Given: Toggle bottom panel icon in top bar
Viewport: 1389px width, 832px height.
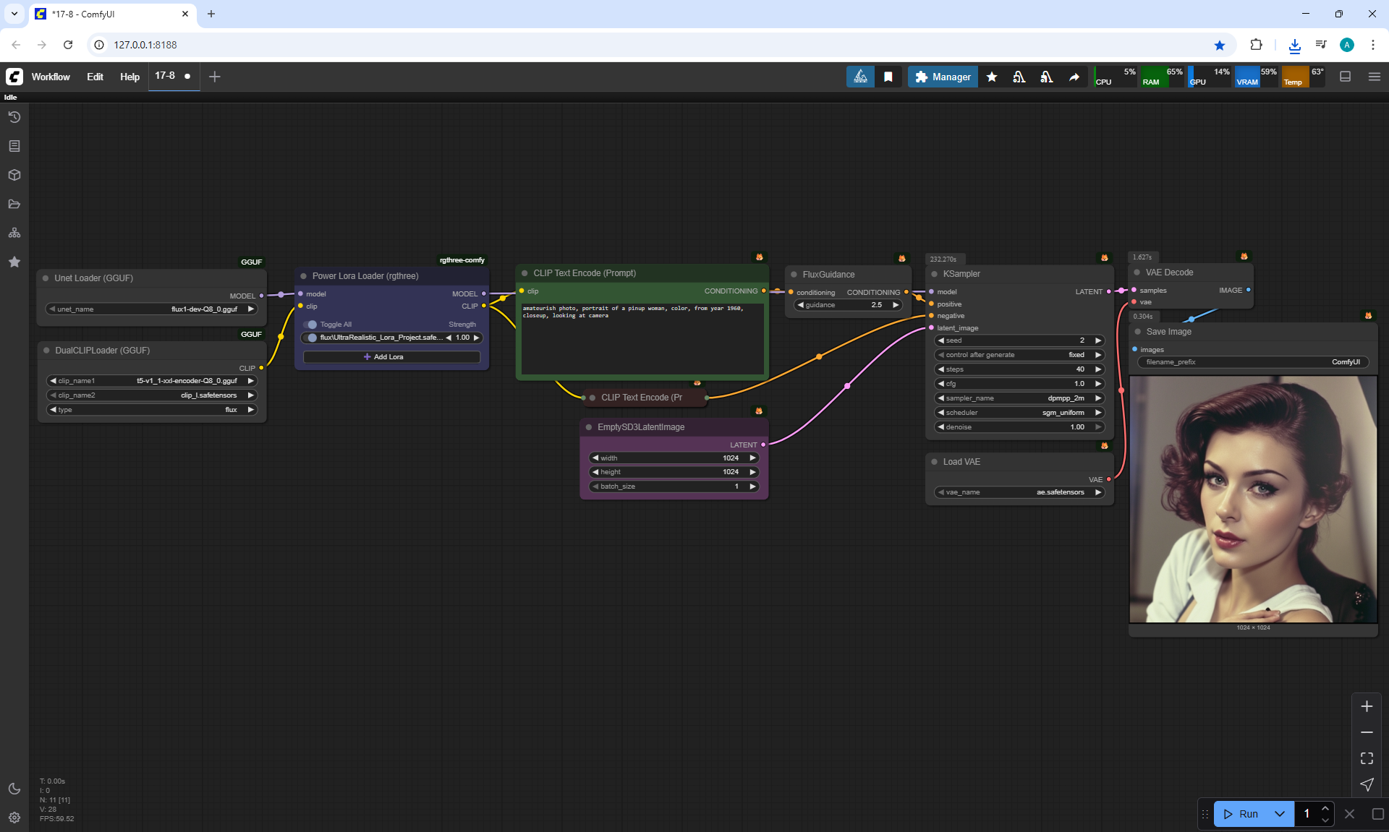Looking at the screenshot, I should pos(1345,77).
